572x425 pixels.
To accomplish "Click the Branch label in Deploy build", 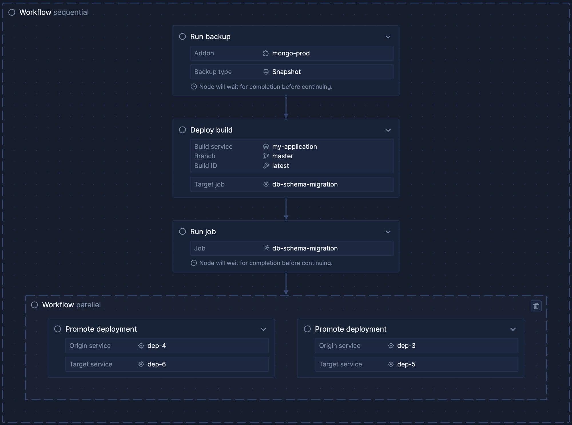I will (205, 156).
